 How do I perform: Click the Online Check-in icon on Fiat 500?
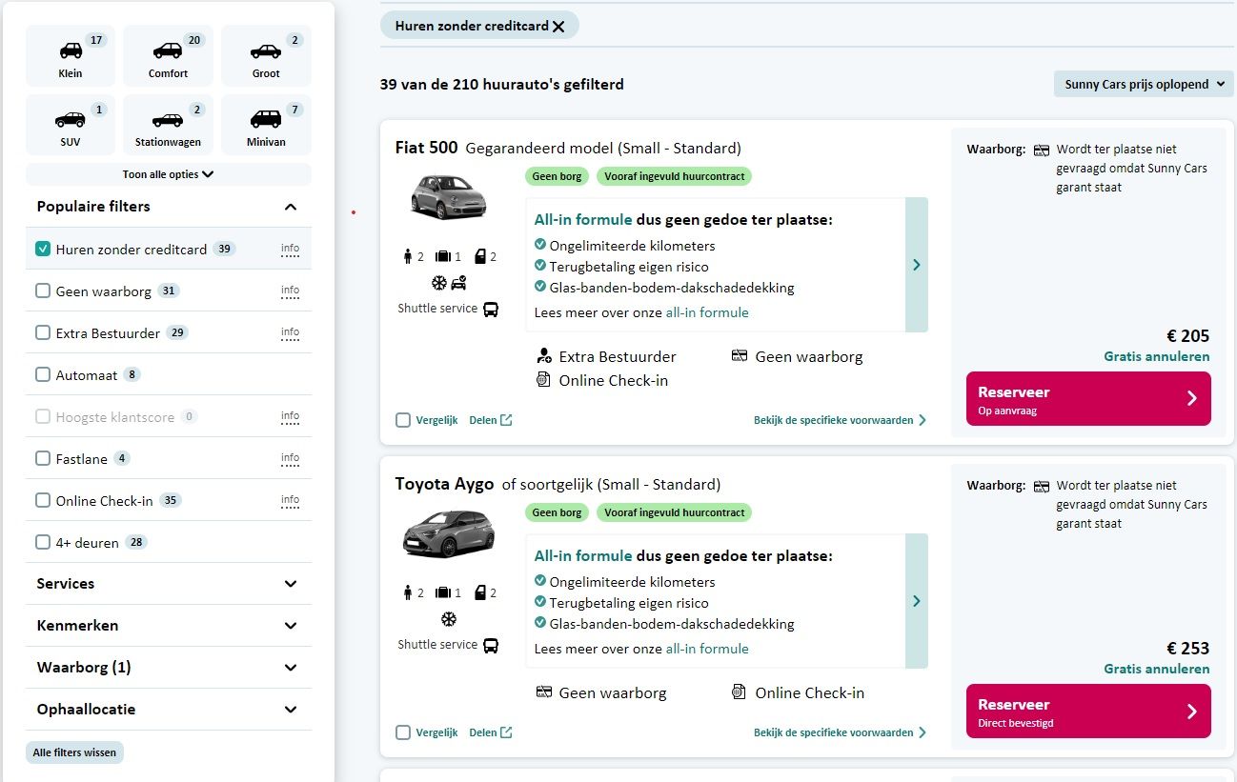[544, 380]
